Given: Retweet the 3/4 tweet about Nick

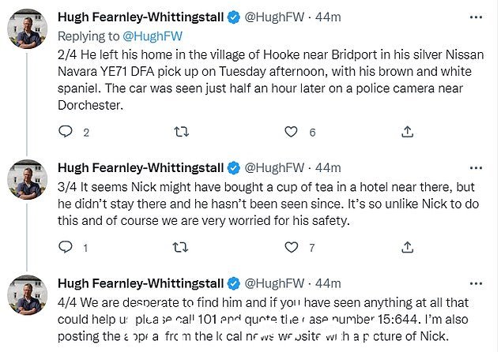Looking at the screenshot, I should click(180, 247).
